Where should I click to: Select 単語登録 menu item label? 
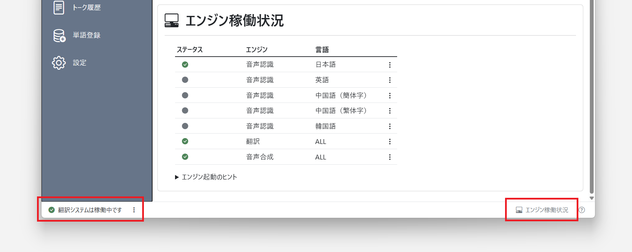(x=86, y=35)
